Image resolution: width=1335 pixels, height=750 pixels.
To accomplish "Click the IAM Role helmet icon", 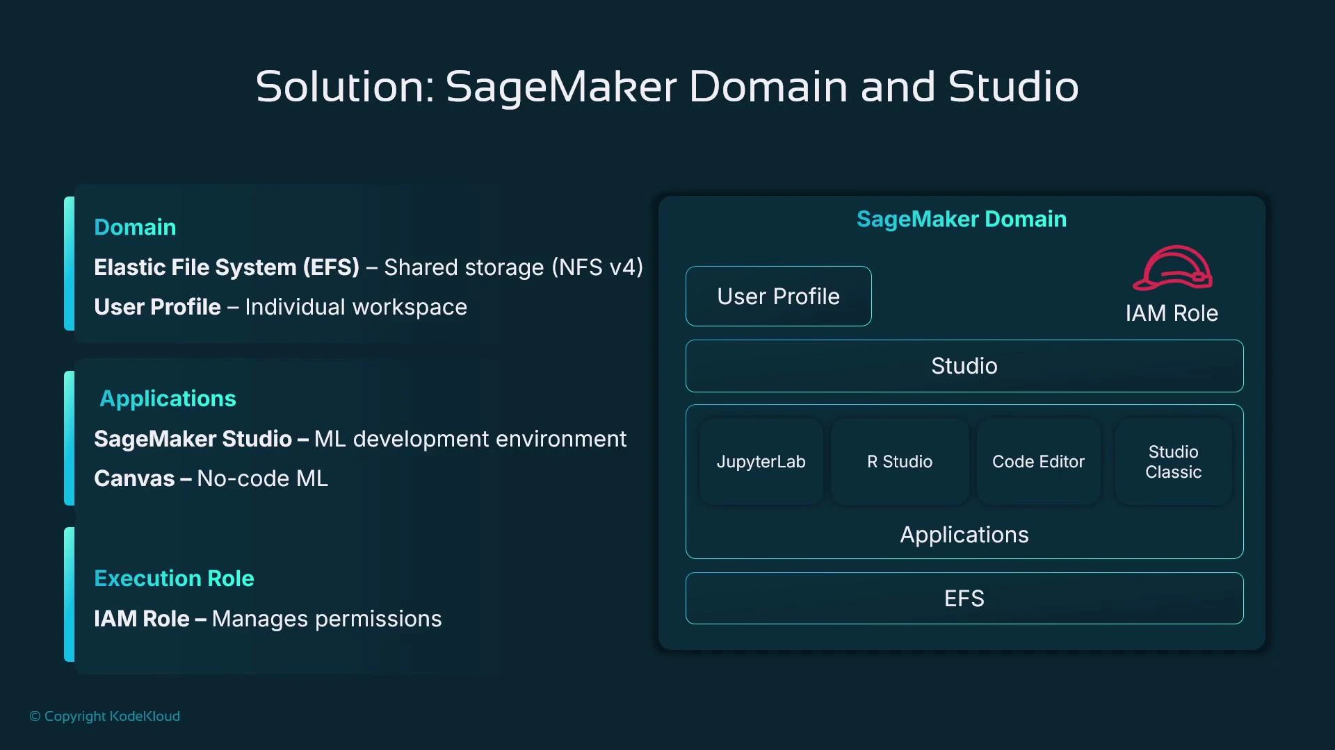I will (x=1174, y=269).
